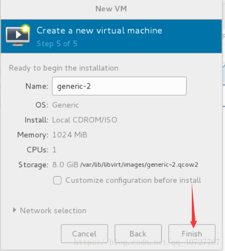Click the 'Create a new virtual machine' heading
Screen dimensions: 225x251
click(99, 31)
